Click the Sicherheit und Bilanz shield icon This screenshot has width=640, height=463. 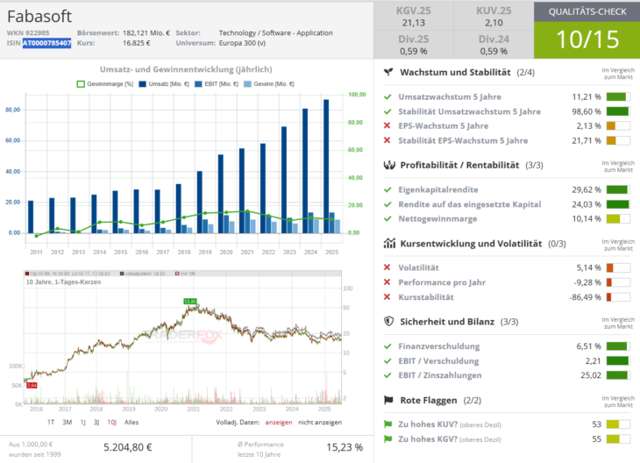(x=389, y=321)
